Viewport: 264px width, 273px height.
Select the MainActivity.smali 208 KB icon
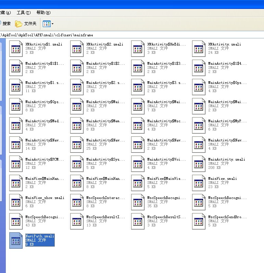(x=199, y=164)
